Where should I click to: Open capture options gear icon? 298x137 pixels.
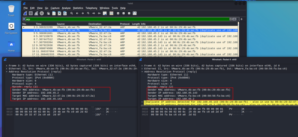(42, 13)
